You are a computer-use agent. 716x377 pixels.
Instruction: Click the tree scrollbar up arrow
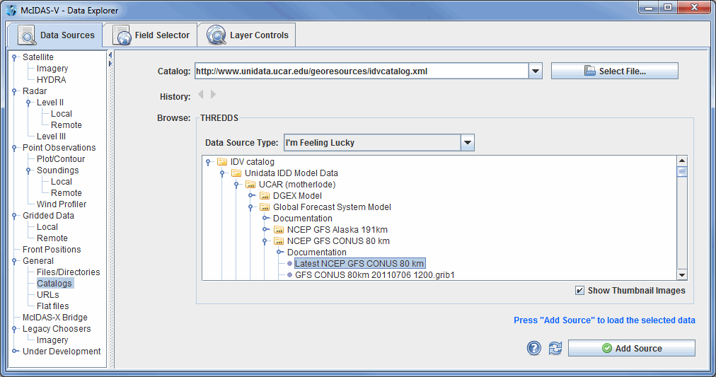[682, 161]
